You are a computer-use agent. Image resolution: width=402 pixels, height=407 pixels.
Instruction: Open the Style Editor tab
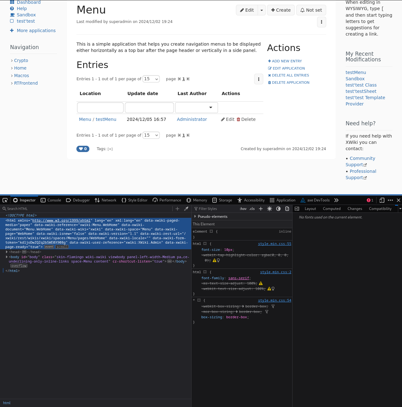coord(135,200)
